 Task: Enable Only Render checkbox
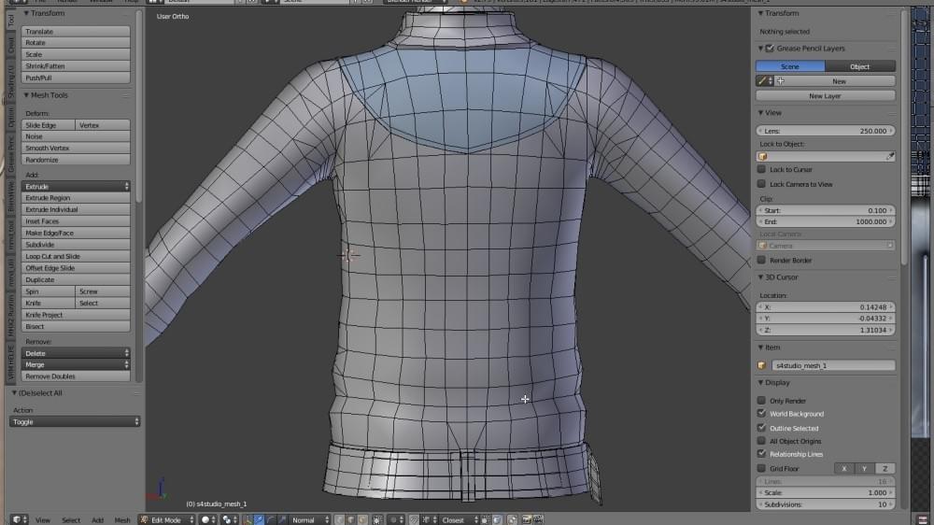(761, 401)
